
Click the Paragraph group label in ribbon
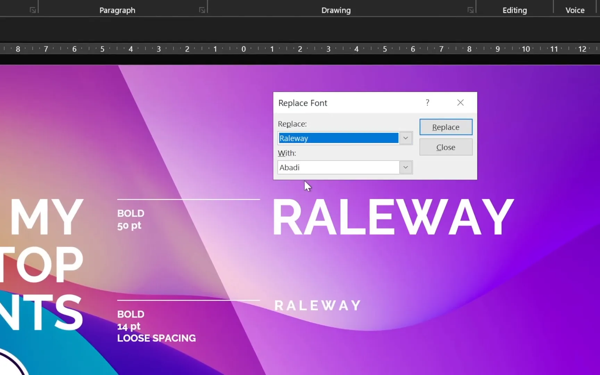(x=117, y=10)
